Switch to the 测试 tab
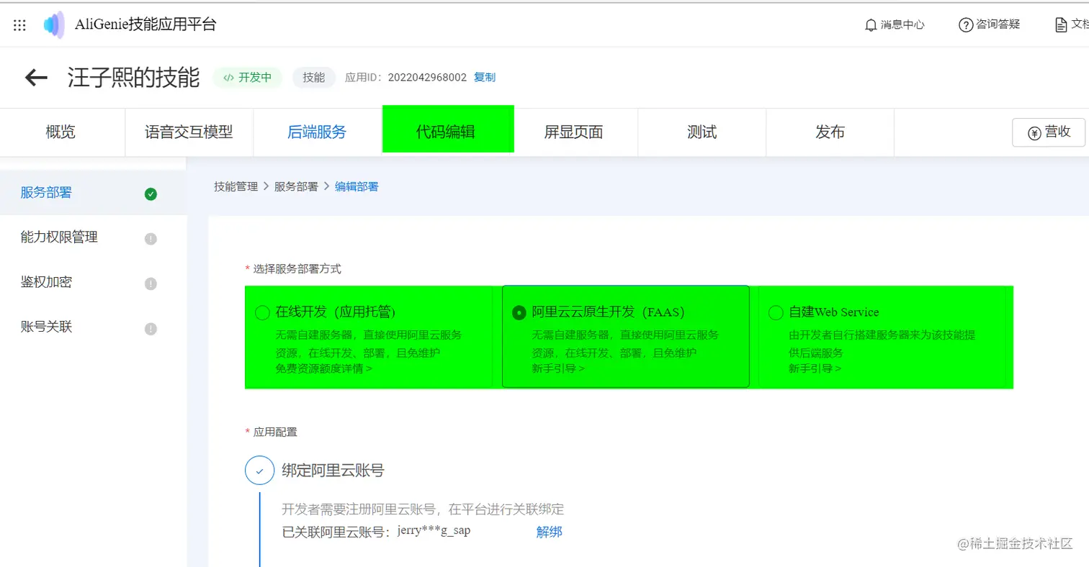Image resolution: width=1089 pixels, height=567 pixels. click(702, 132)
